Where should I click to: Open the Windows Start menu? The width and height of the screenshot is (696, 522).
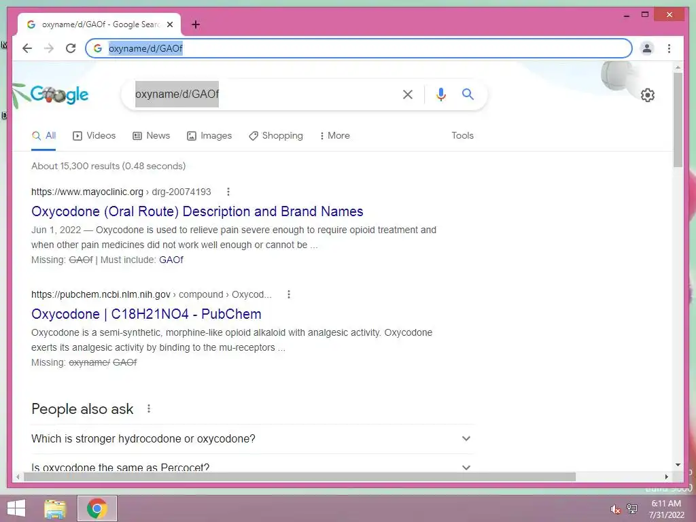coord(16,508)
